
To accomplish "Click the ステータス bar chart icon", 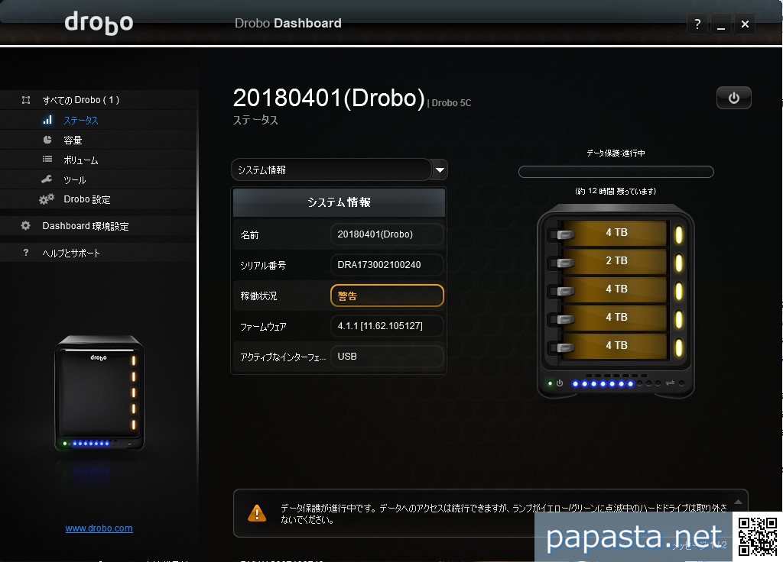I will [x=47, y=120].
